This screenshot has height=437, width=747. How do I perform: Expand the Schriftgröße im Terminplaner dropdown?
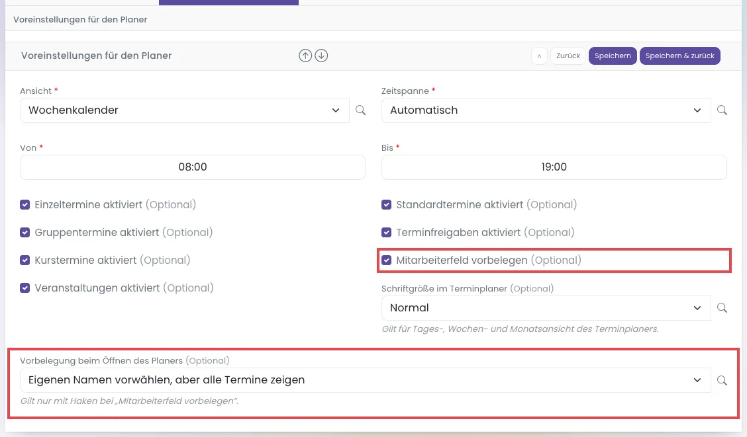[546, 308]
